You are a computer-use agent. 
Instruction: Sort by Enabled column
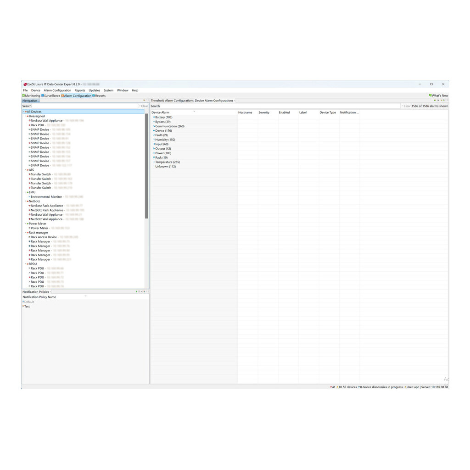[288, 112]
